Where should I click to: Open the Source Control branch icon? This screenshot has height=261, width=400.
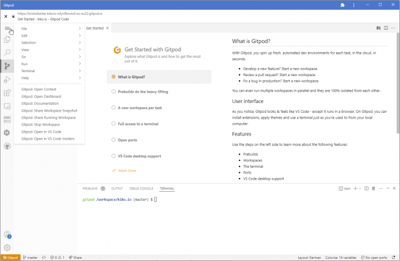[7, 66]
